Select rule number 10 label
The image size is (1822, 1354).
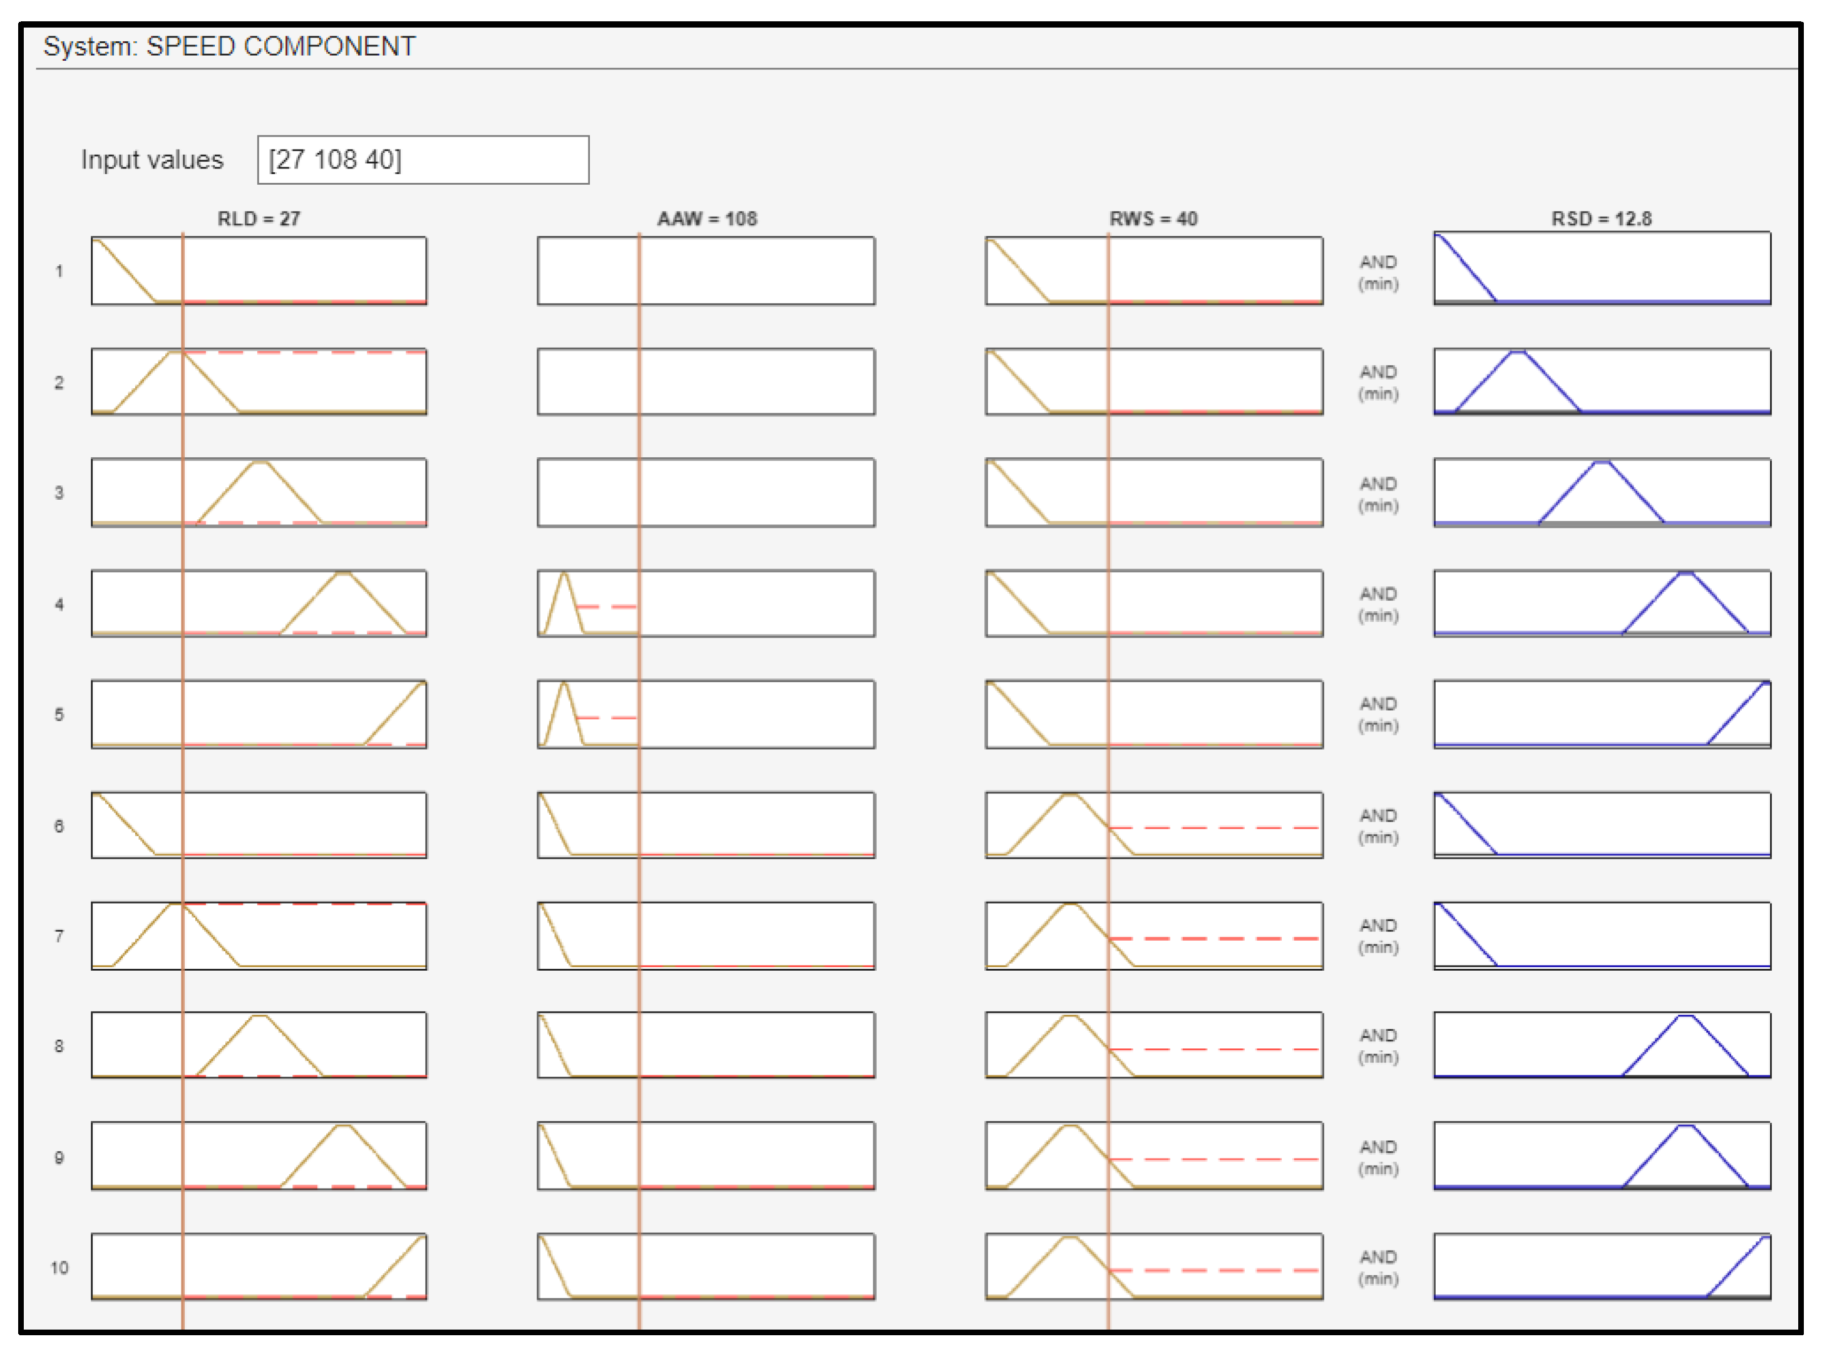(59, 1268)
